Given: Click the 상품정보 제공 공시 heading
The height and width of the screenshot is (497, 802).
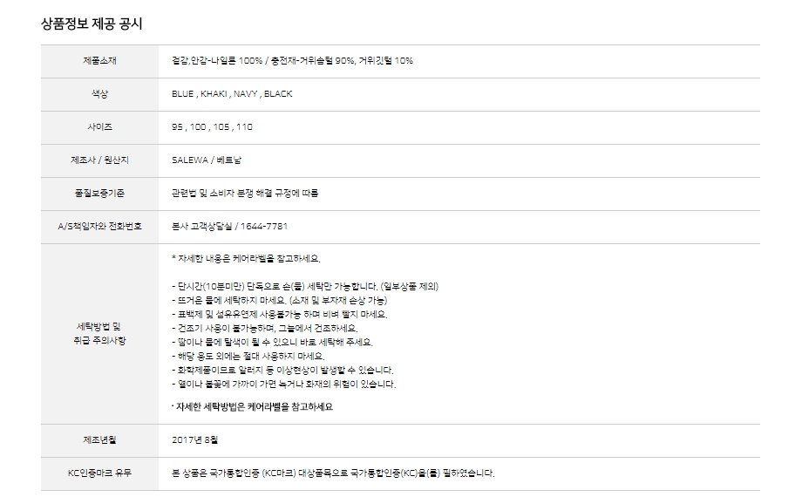Looking at the screenshot, I should 92,24.
